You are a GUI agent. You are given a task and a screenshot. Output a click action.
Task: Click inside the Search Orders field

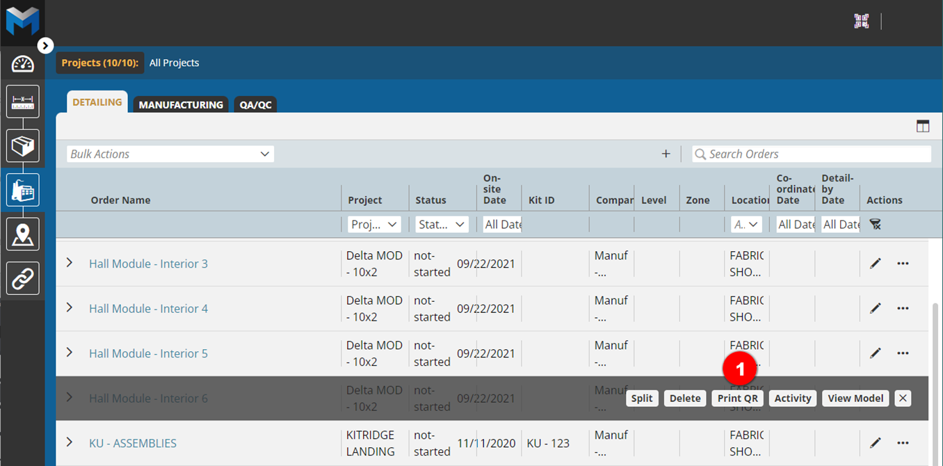tap(810, 154)
